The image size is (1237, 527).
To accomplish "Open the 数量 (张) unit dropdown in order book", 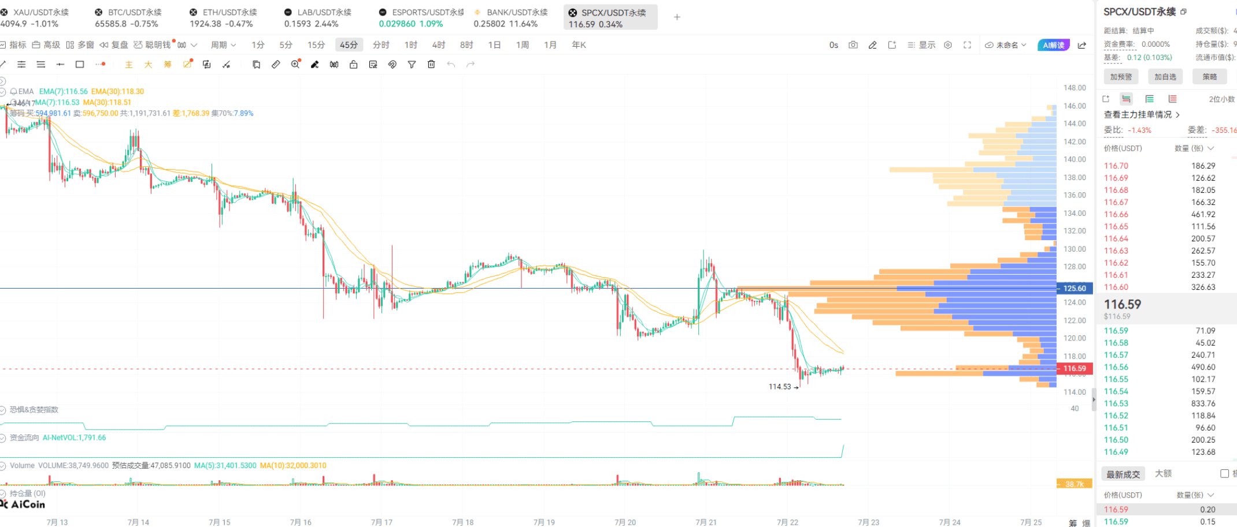I will click(x=1194, y=148).
